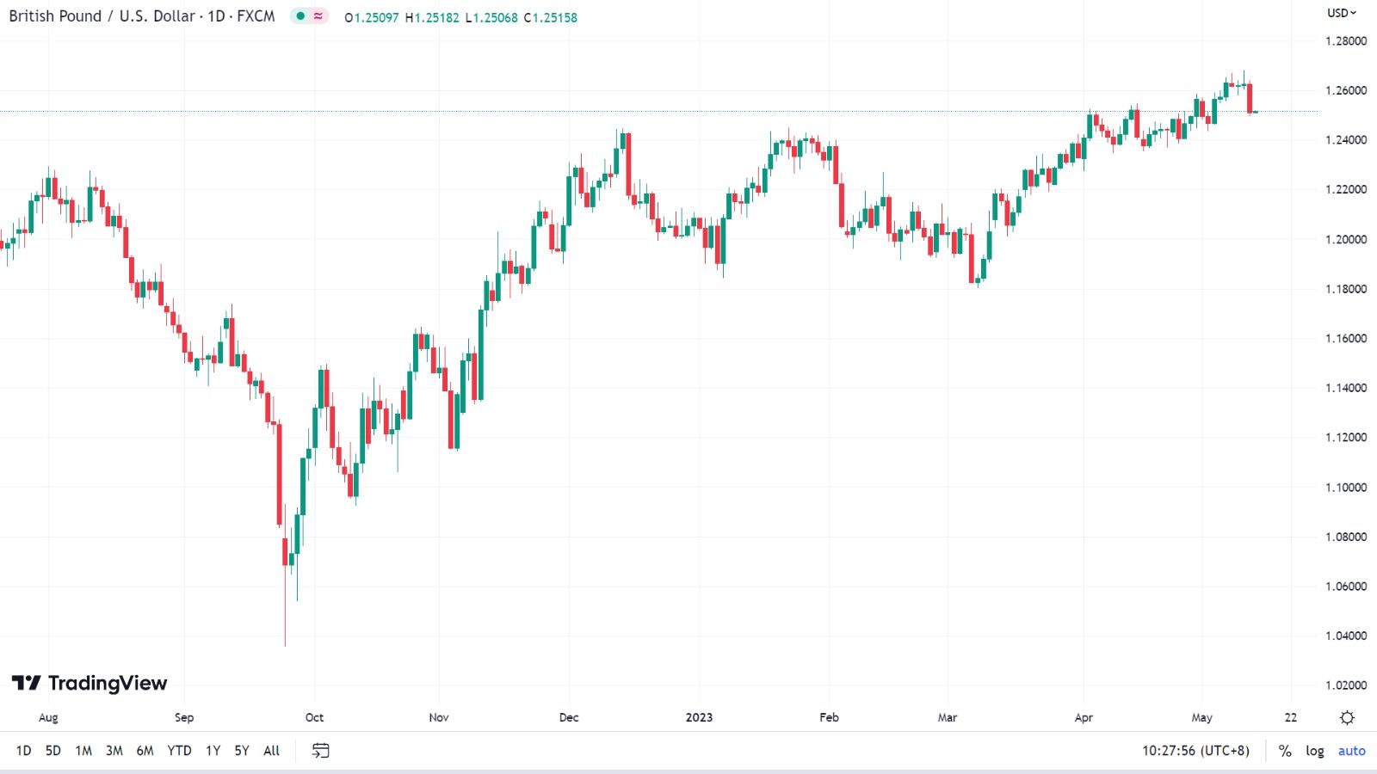
Task: Open timezone menu showing 10:27:56 (UTC+8)
Action: [x=1195, y=751]
